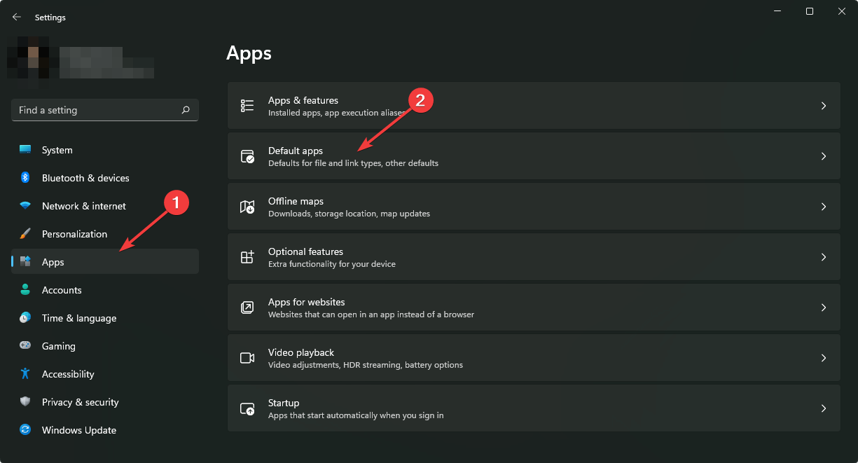Click the Video playback camera icon
Viewport: 858px width, 463px height.
247,358
